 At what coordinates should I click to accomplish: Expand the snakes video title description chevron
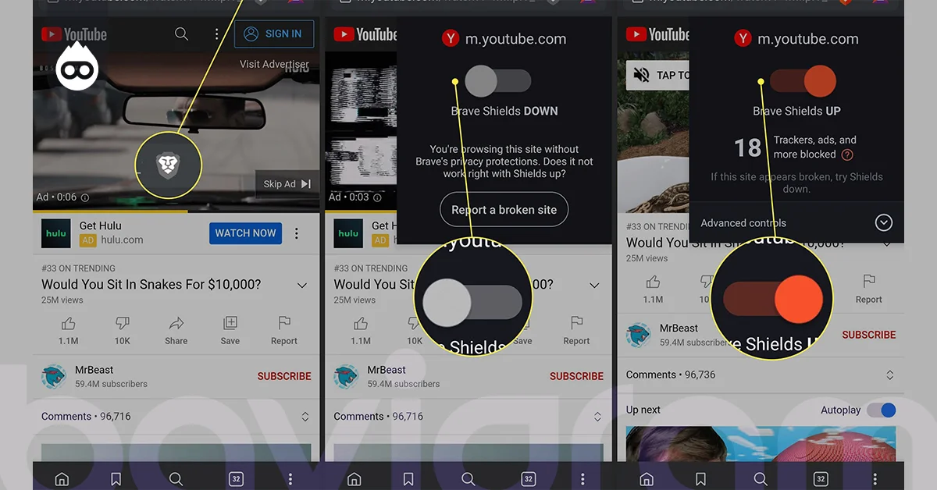pyautogui.click(x=301, y=286)
